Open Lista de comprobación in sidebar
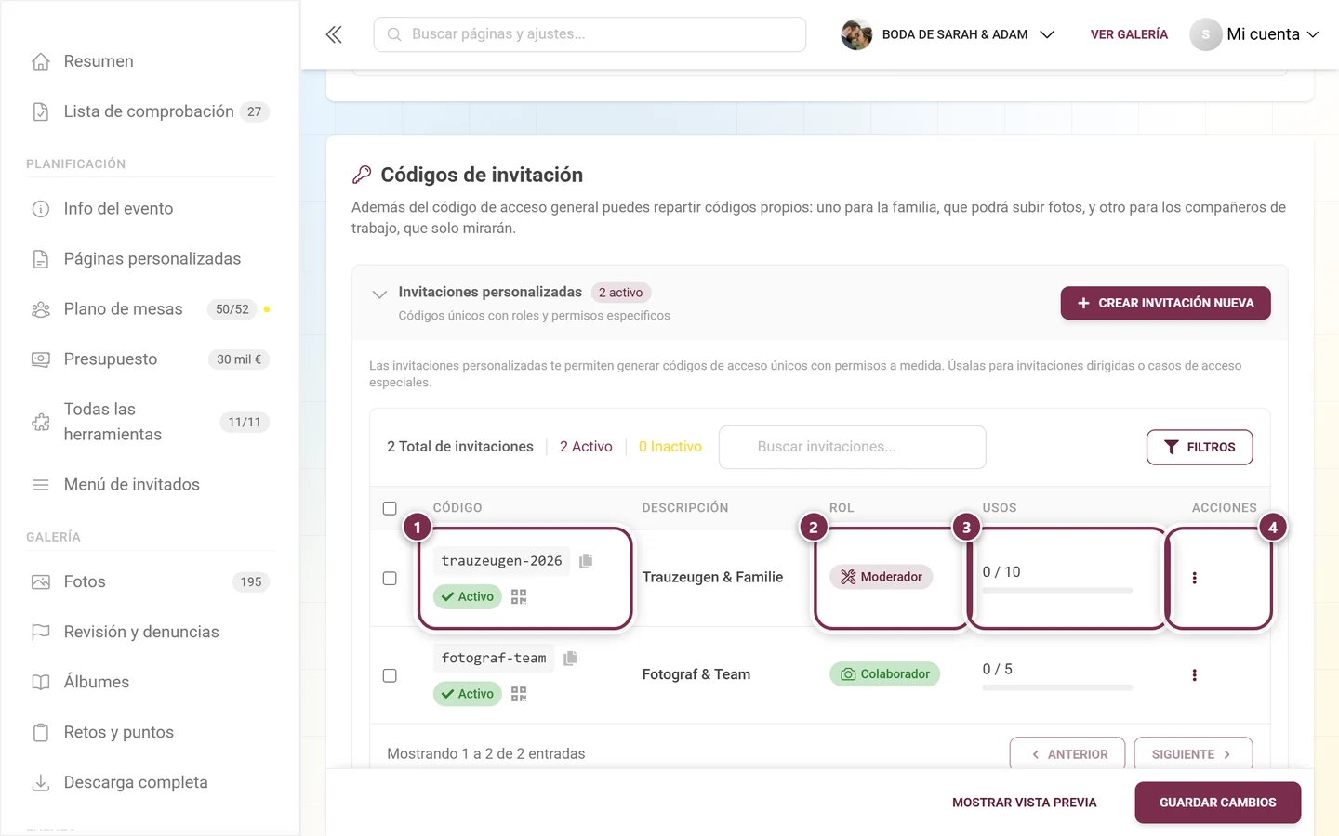 coord(150,111)
